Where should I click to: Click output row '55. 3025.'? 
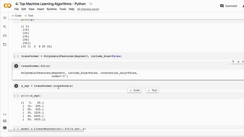coord(34,119)
